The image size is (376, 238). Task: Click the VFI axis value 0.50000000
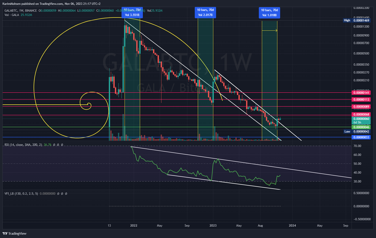[361, 193]
